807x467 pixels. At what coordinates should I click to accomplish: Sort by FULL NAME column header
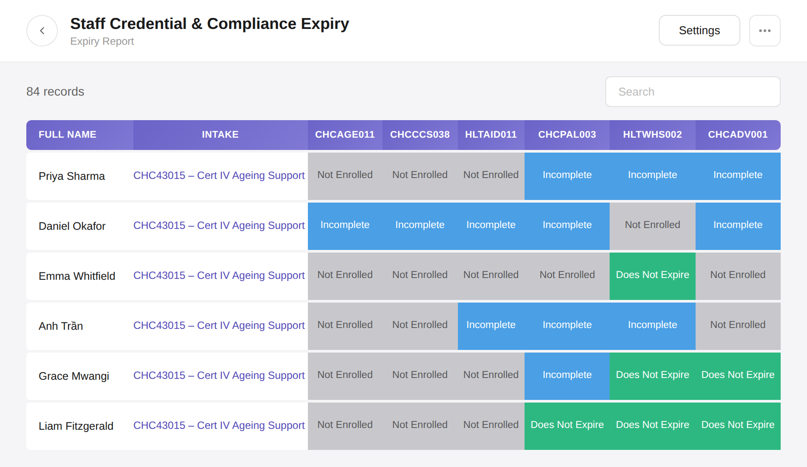[79, 135]
